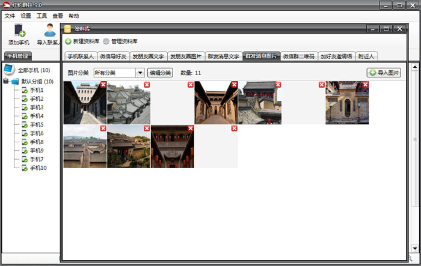
Task: Select 手机3 in the tree
Action: [x=37, y=107]
